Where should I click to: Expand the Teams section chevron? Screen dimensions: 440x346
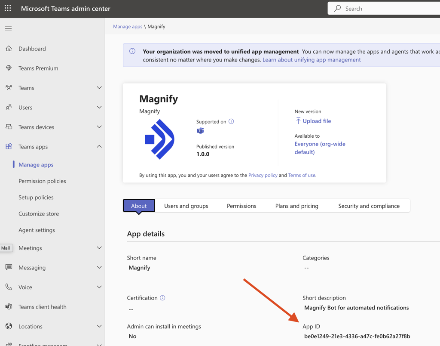point(99,88)
